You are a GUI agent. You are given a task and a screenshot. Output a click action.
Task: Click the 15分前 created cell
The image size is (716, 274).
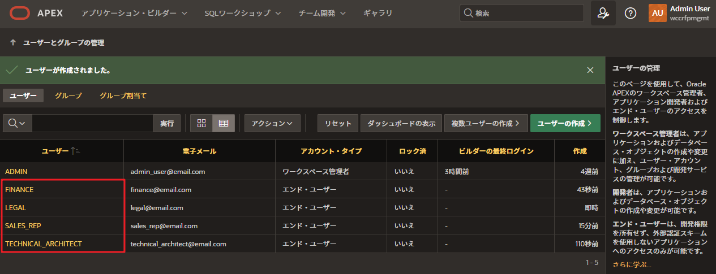coord(580,226)
